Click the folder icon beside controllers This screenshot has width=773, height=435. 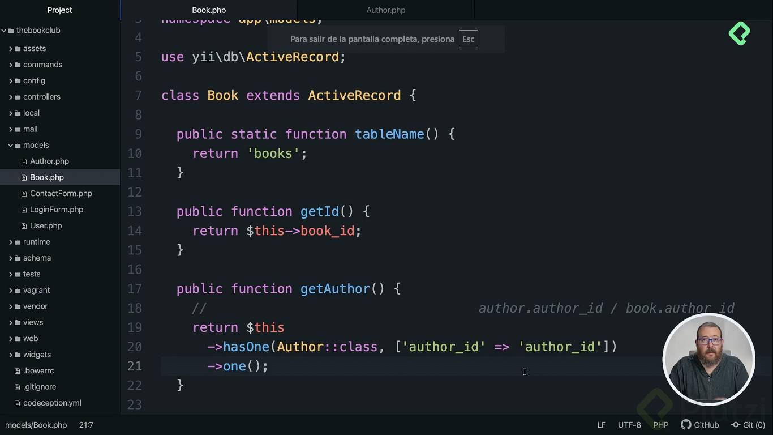(18, 97)
